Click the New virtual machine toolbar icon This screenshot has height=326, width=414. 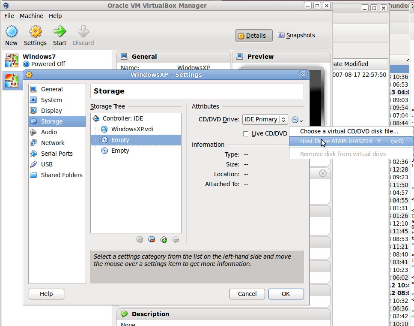tap(12, 31)
